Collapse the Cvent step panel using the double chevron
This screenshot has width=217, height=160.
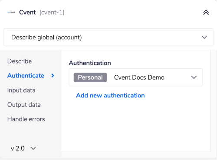206,13
